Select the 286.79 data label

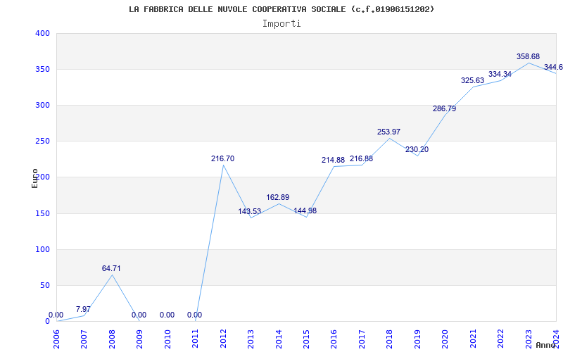(445, 109)
